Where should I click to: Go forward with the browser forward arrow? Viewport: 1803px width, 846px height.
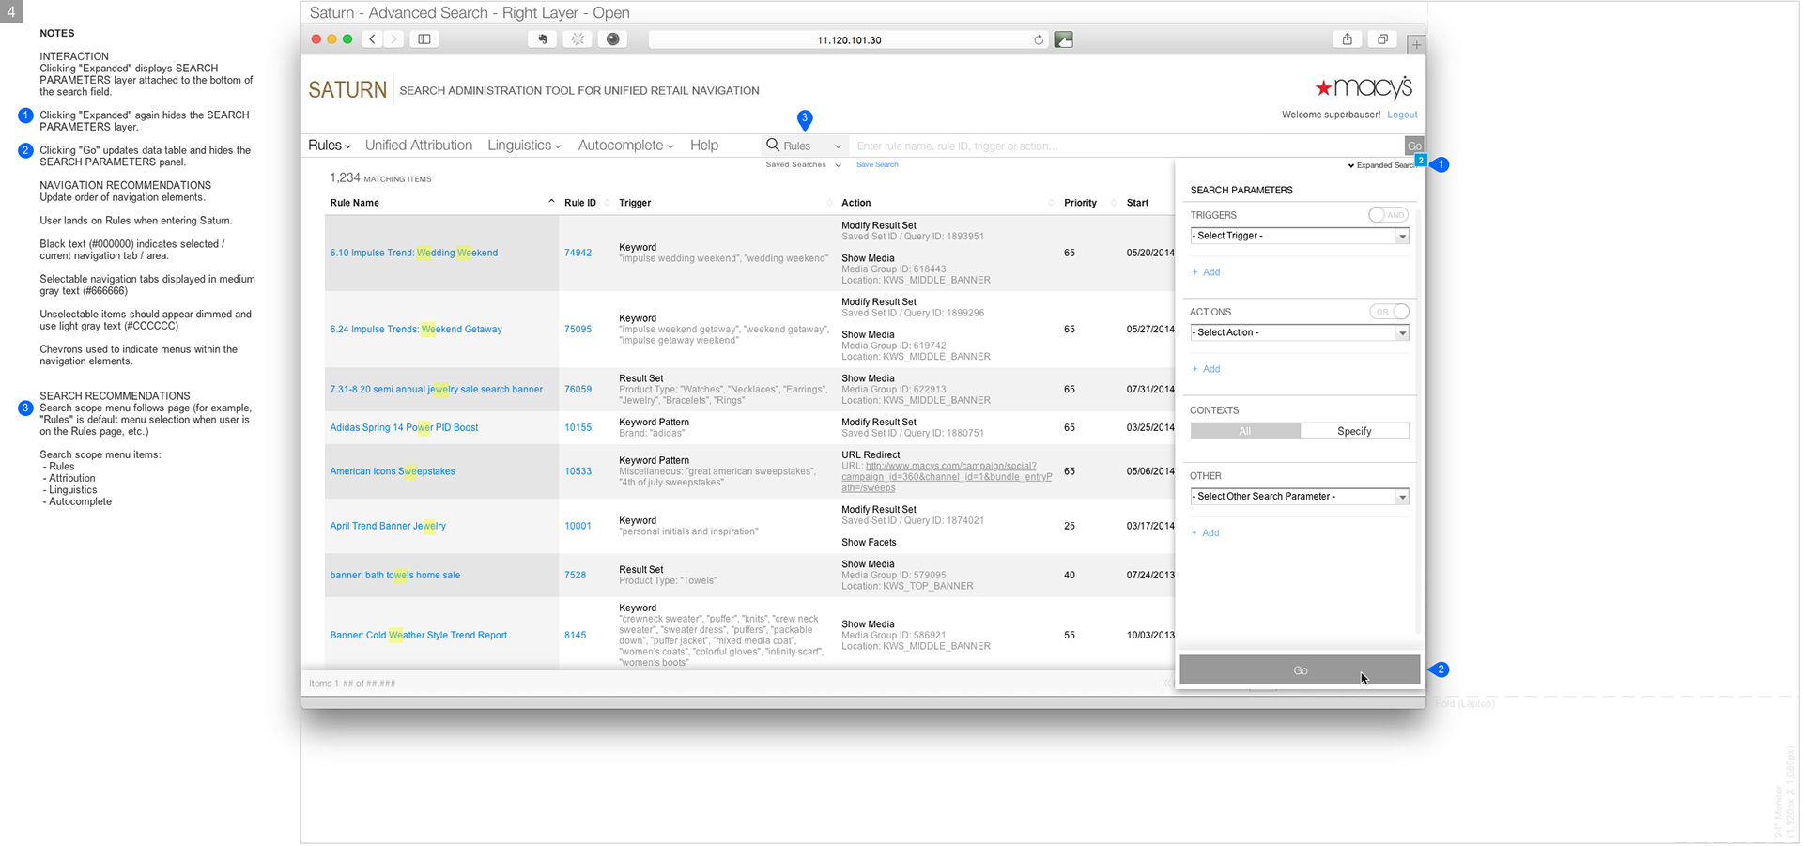click(394, 39)
